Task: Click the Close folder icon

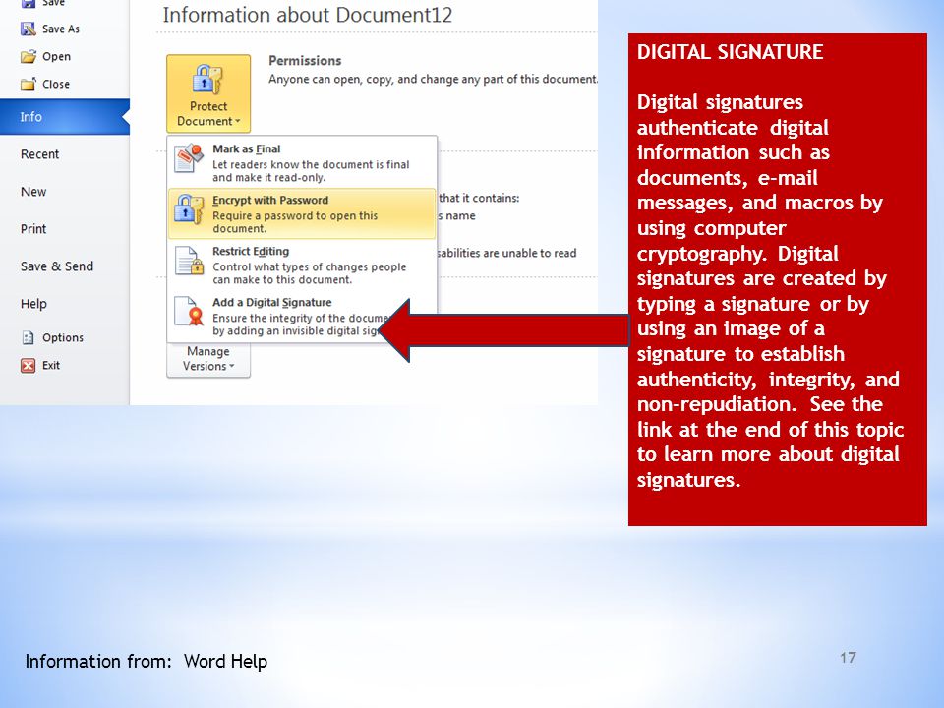Action: [x=29, y=84]
